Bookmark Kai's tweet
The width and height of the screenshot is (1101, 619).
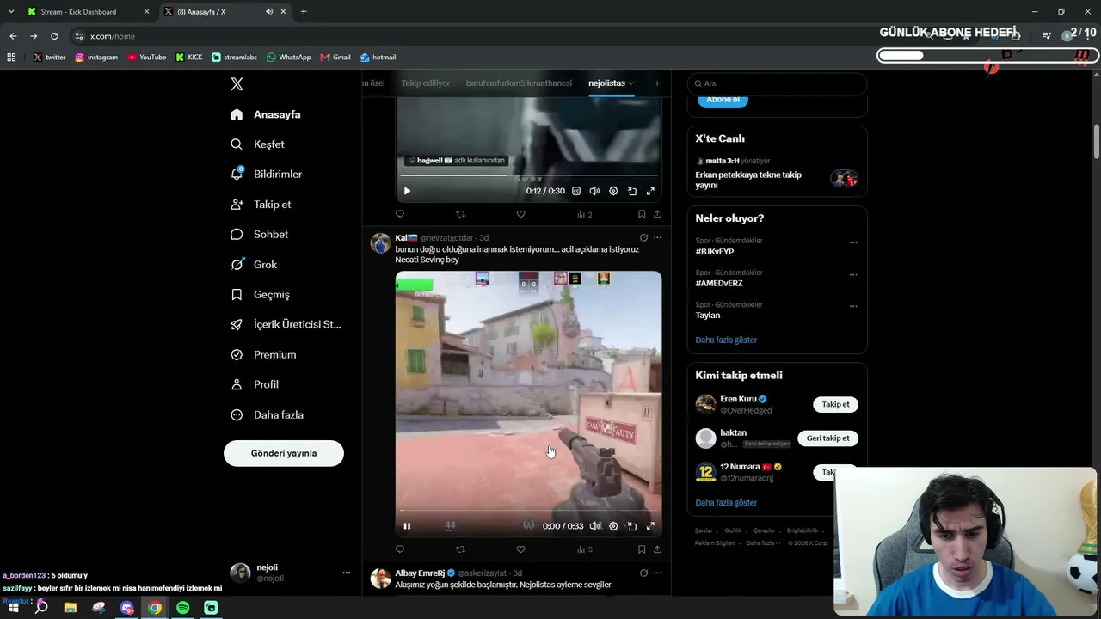(x=642, y=549)
